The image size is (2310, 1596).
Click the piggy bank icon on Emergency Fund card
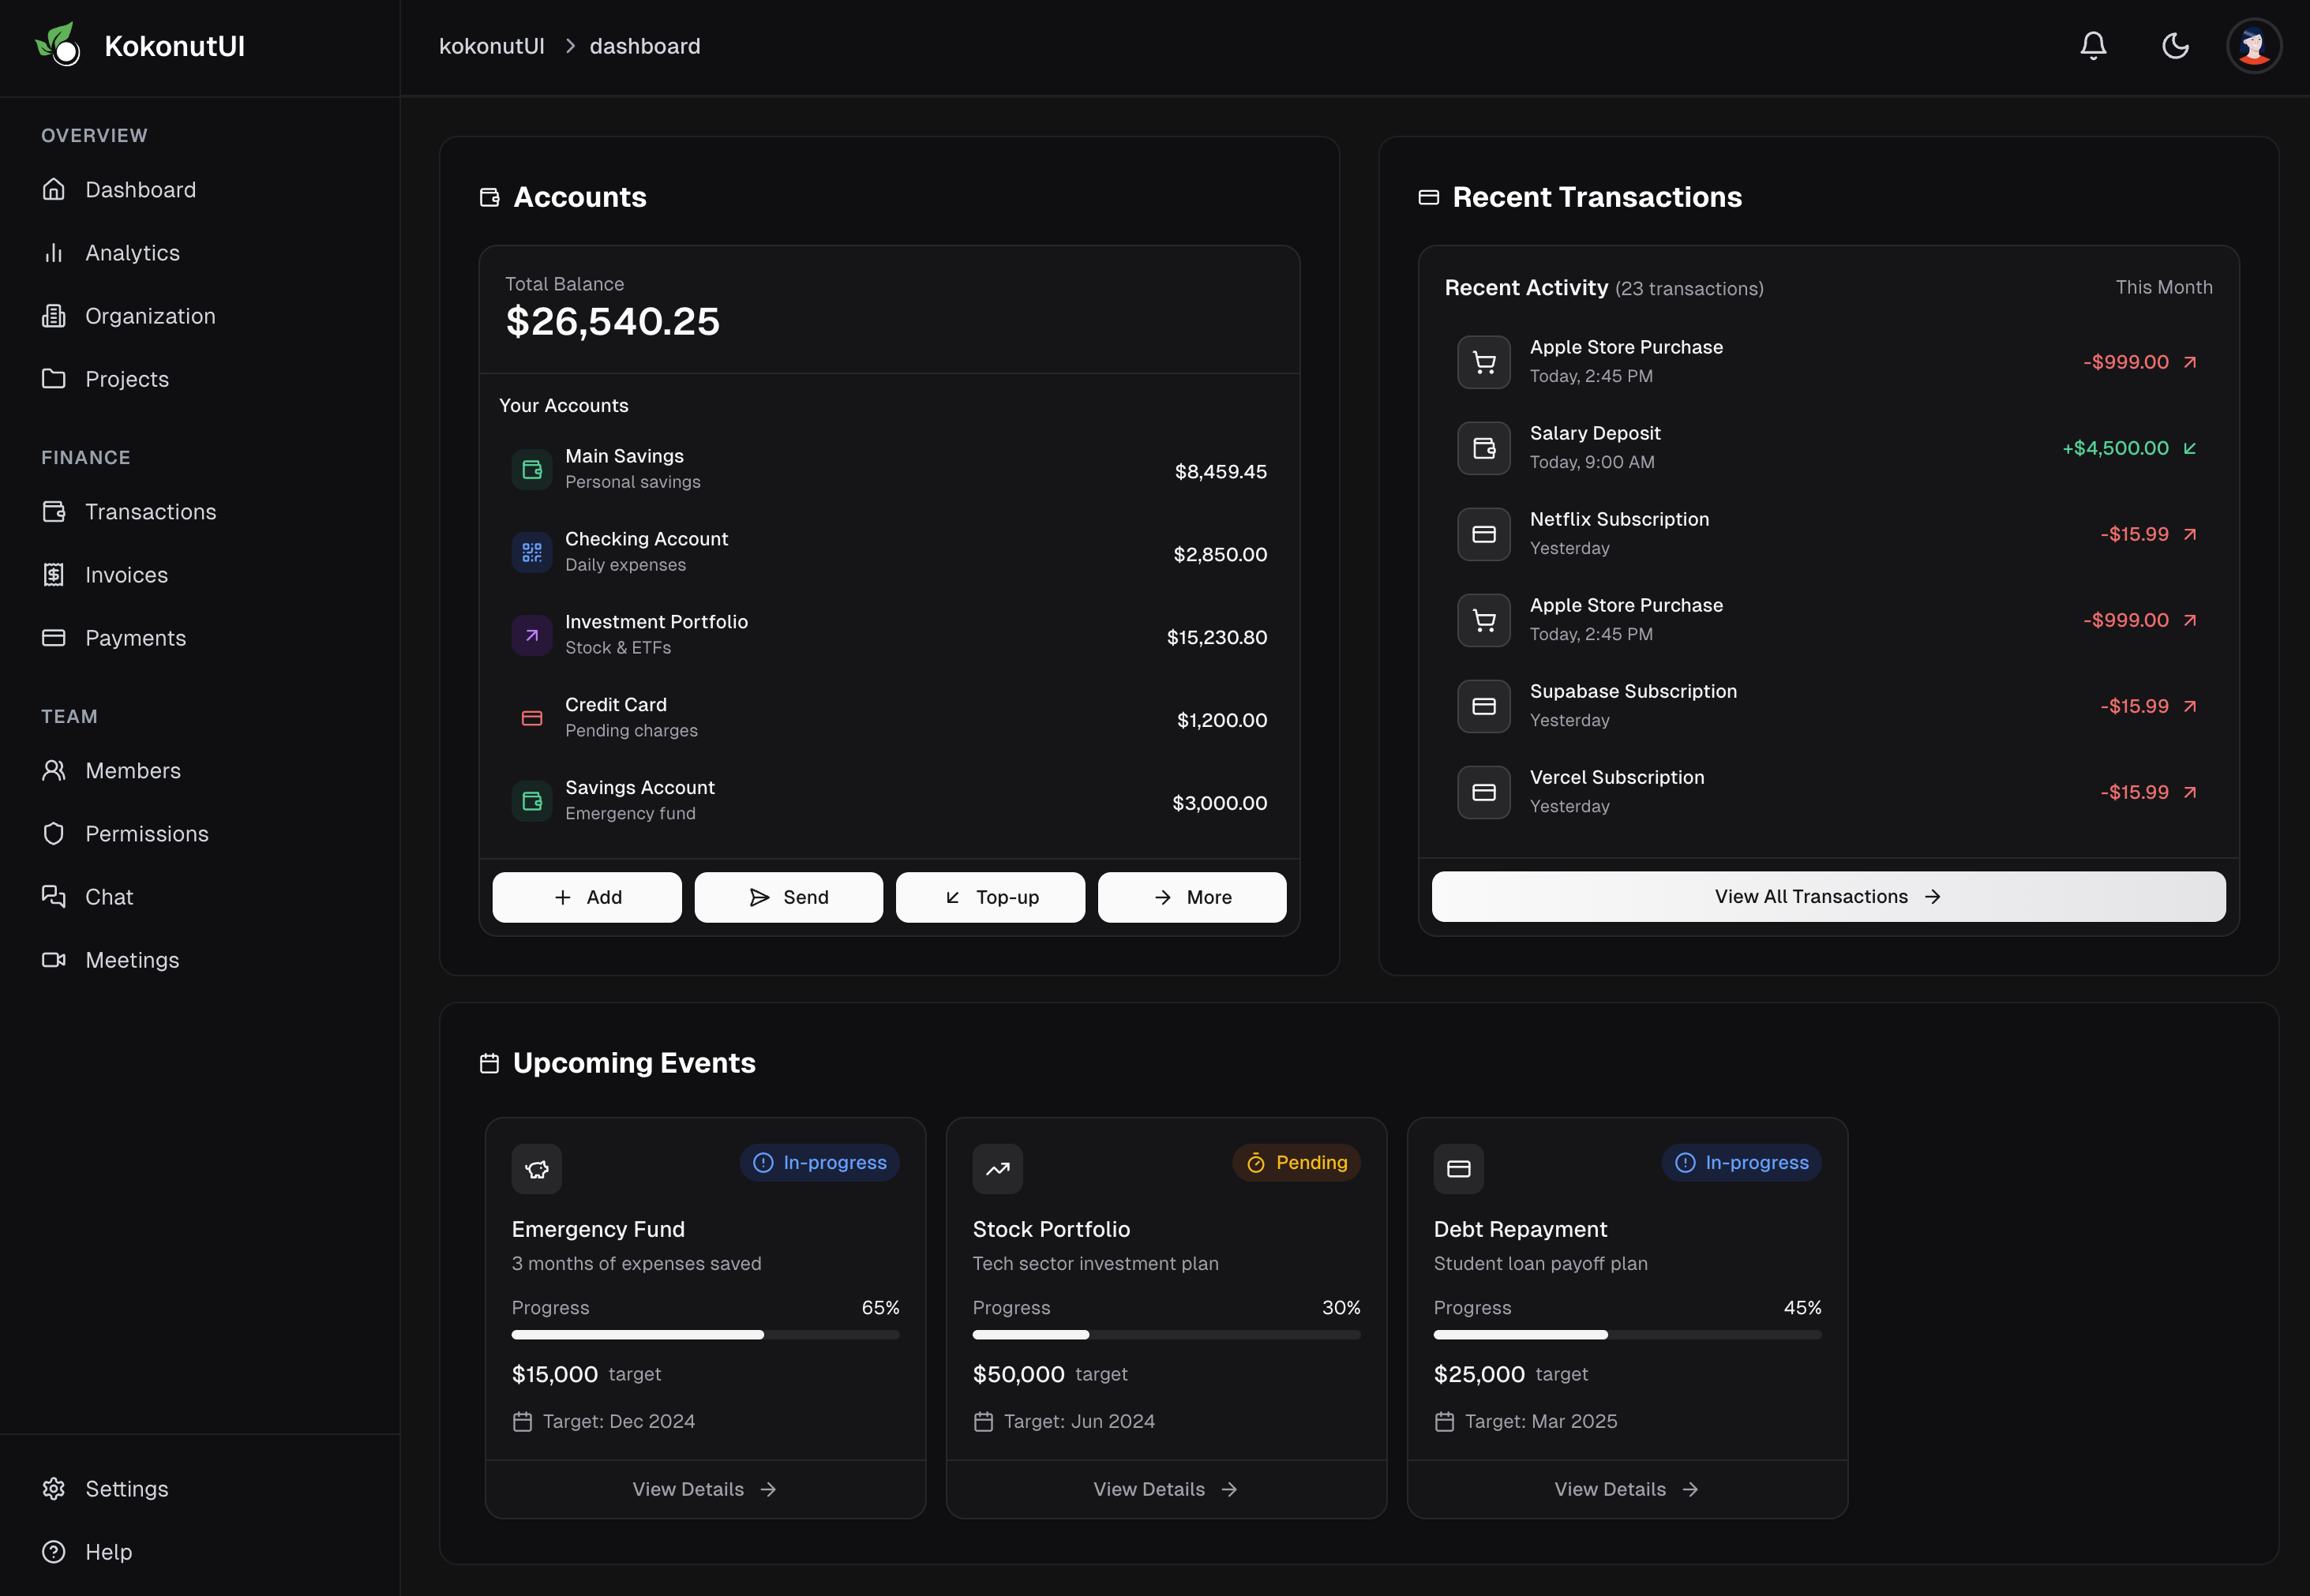coord(536,1168)
